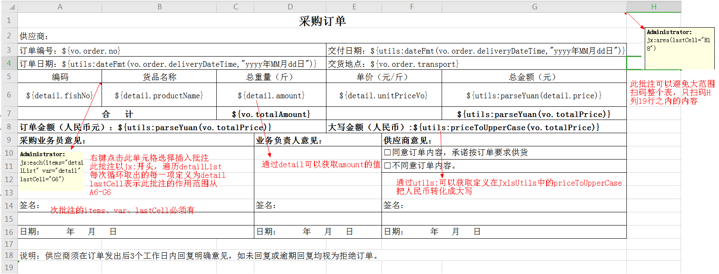This screenshot has width=719, height=274.
Task: Click the jx:each comment box in A10
Action: pyautogui.click(x=52, y=170)
